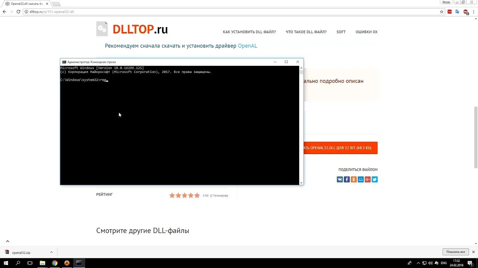Screen dimensions: 478x268
Task: Click the Chrome profile name button
Action: pyautogui.click(x=446, y=2)
